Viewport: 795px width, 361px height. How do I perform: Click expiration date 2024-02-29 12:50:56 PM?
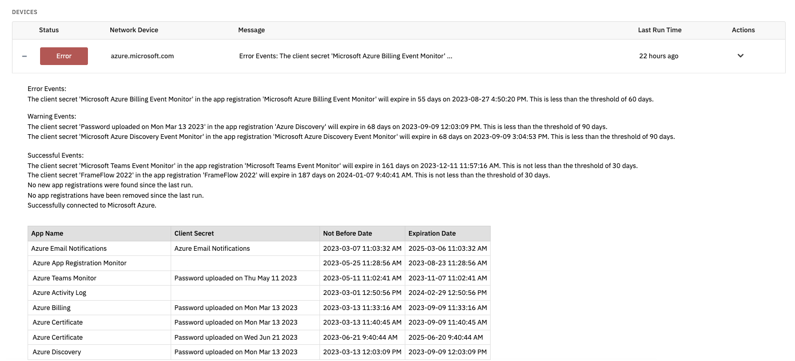447,293
